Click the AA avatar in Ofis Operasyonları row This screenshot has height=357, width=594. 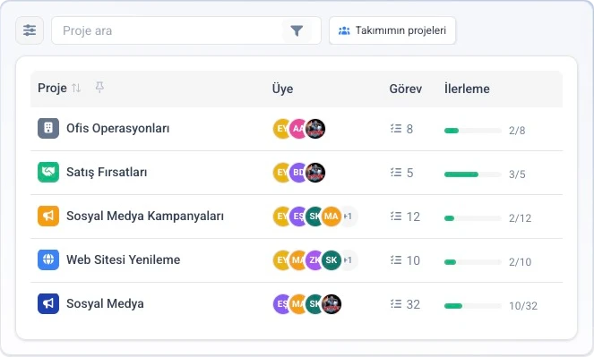[x=297, y=129]
